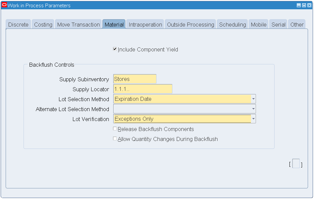Open the Outside Processing tab
Image resolution: width=314 pixels, height=199 pixels.
[190, 25]
